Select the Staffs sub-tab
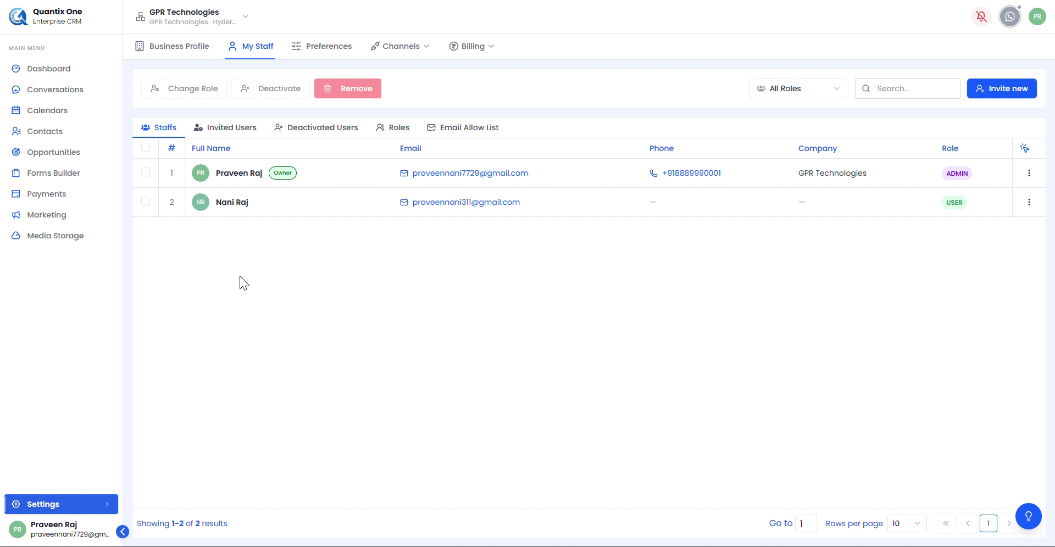The height and width of the screenshot is (547, 1055). [x=159, y=127]
